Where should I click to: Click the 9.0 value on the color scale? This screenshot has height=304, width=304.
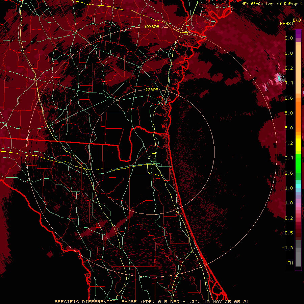[289, 53]
